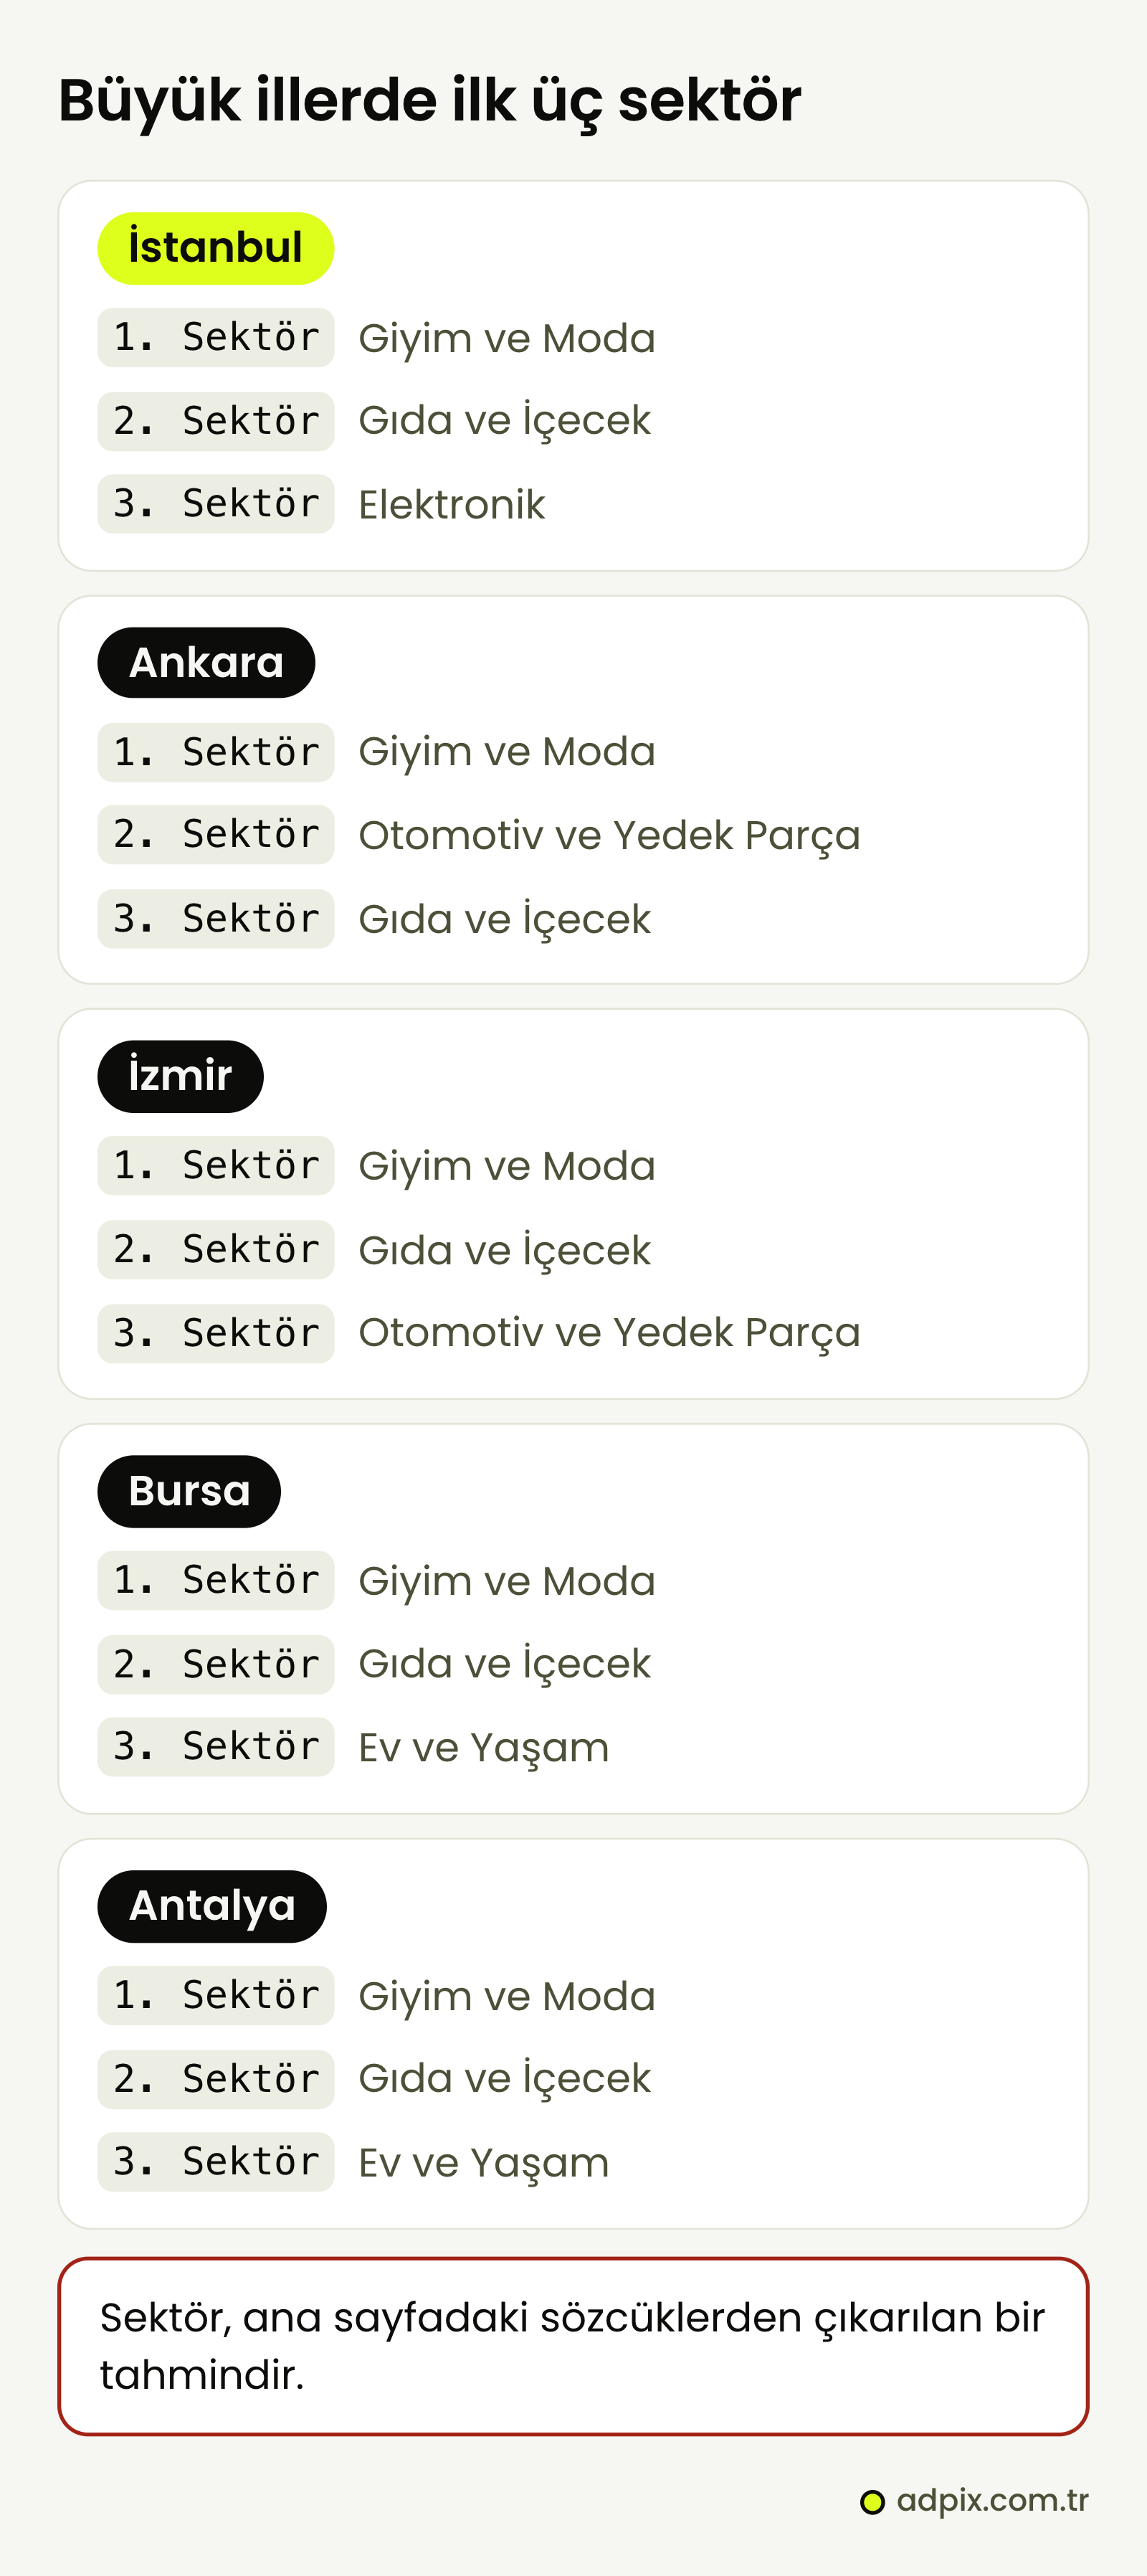
Task: Click Otomotiv ve Yedek Parça under Ankara
Action: 609,836
